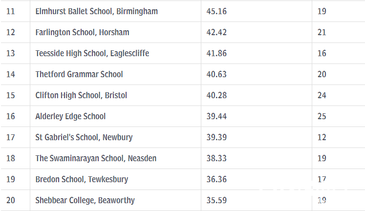Click the 39.44 score cell

coord(216,116)
